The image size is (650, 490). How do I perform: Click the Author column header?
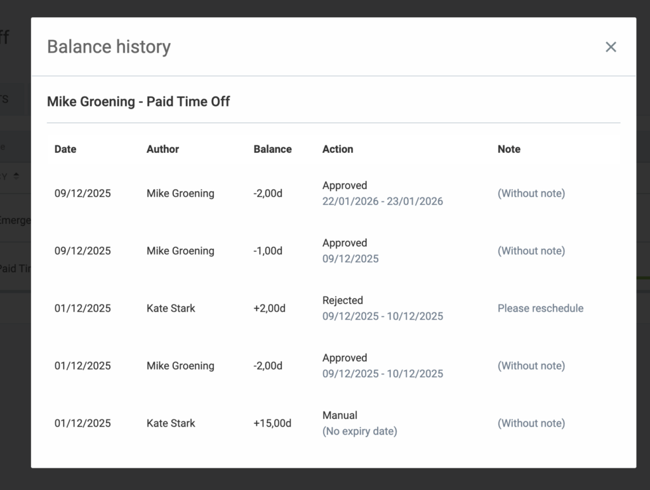point(162,149)
